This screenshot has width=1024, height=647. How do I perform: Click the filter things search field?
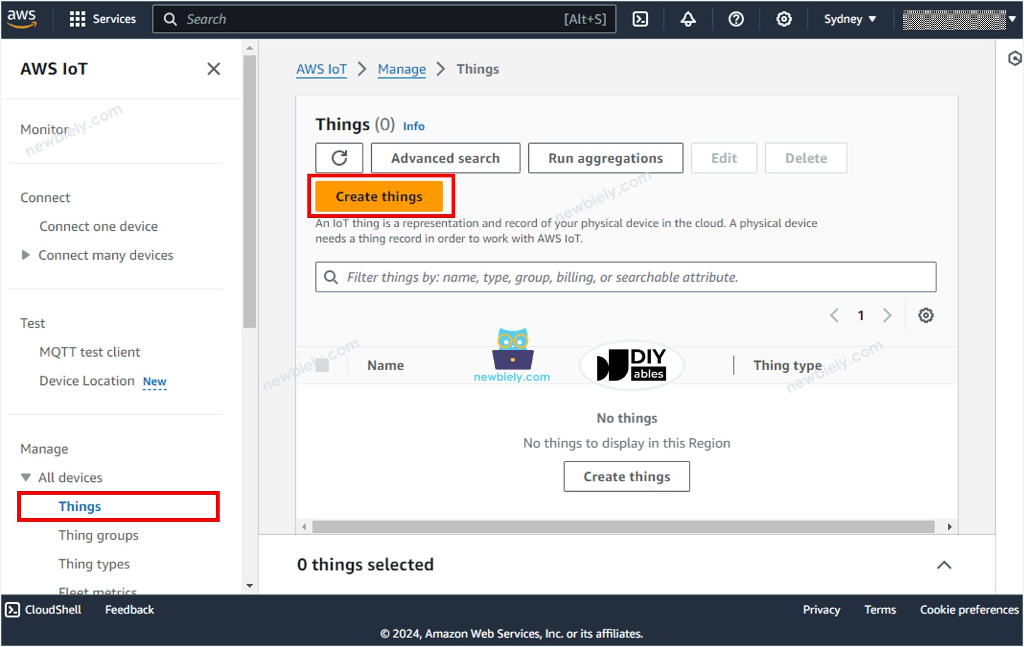click(625, 277)
